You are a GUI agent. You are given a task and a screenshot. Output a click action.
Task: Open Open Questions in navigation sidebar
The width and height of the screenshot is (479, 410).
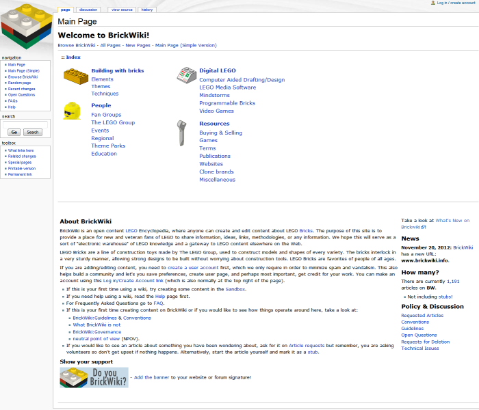pos(21,95)
